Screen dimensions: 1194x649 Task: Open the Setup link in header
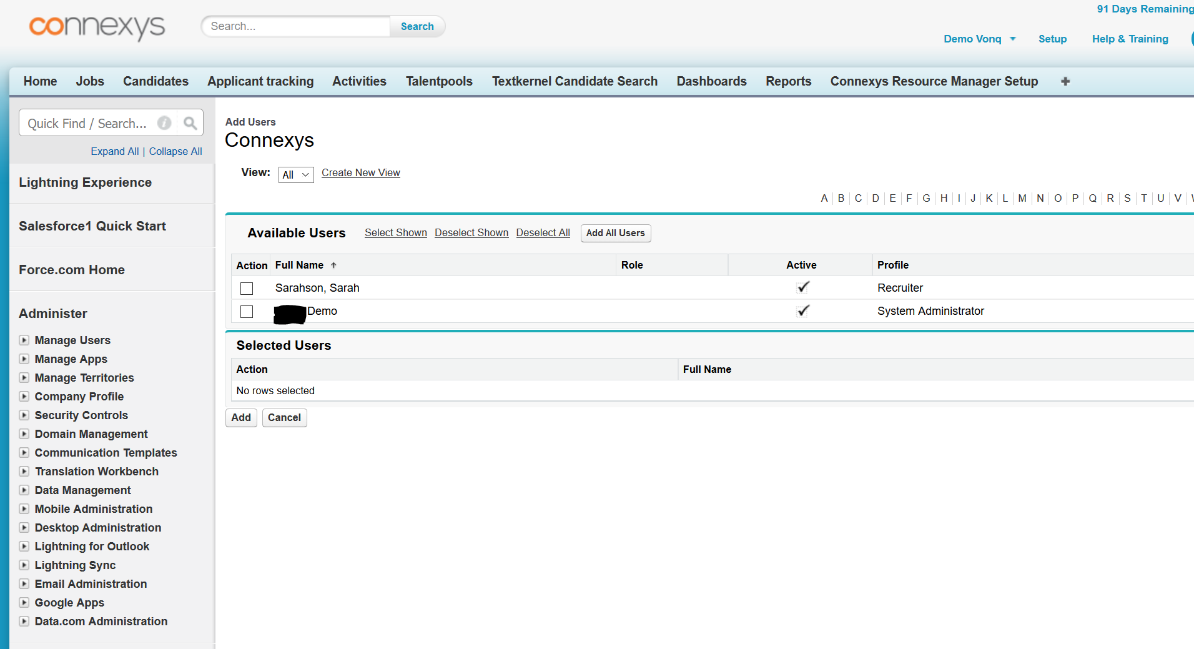(1052, 39)
